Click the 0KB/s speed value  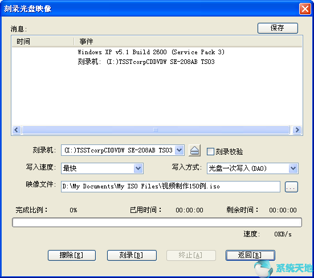point(283,234)
